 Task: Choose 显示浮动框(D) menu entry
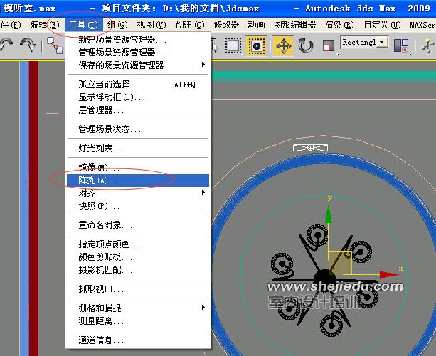[138, 97]
